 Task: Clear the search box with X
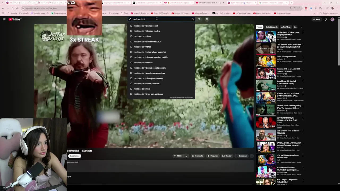click(193, 19)
